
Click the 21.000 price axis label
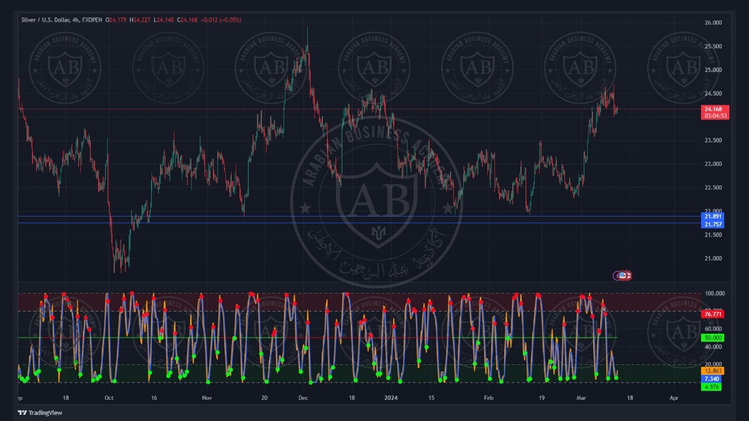[713, 258]
